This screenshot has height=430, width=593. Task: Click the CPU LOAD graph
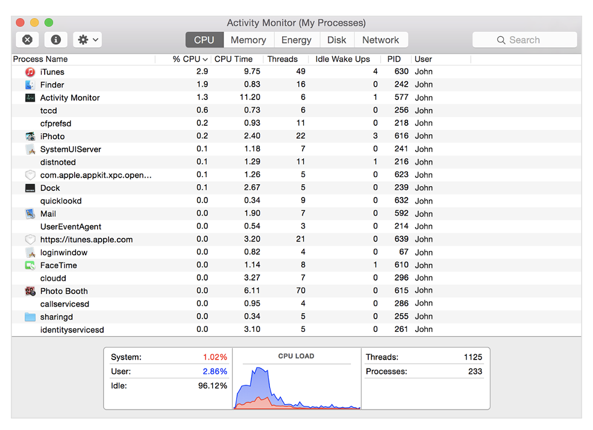click(297, 387)
